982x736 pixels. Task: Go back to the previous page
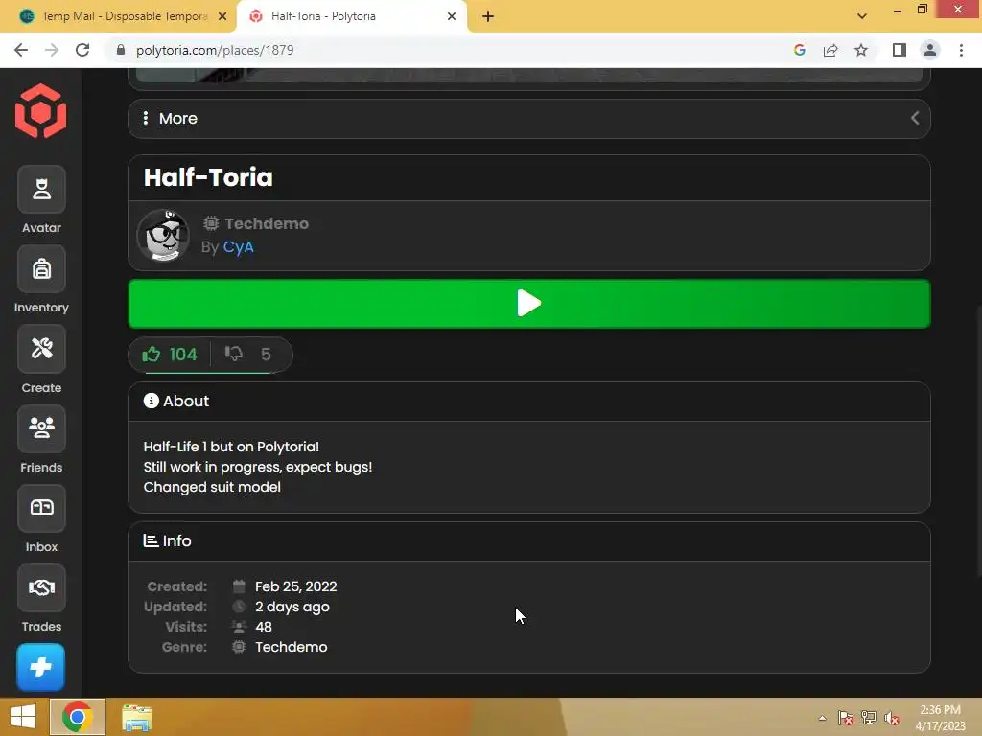tap(21, 50)
